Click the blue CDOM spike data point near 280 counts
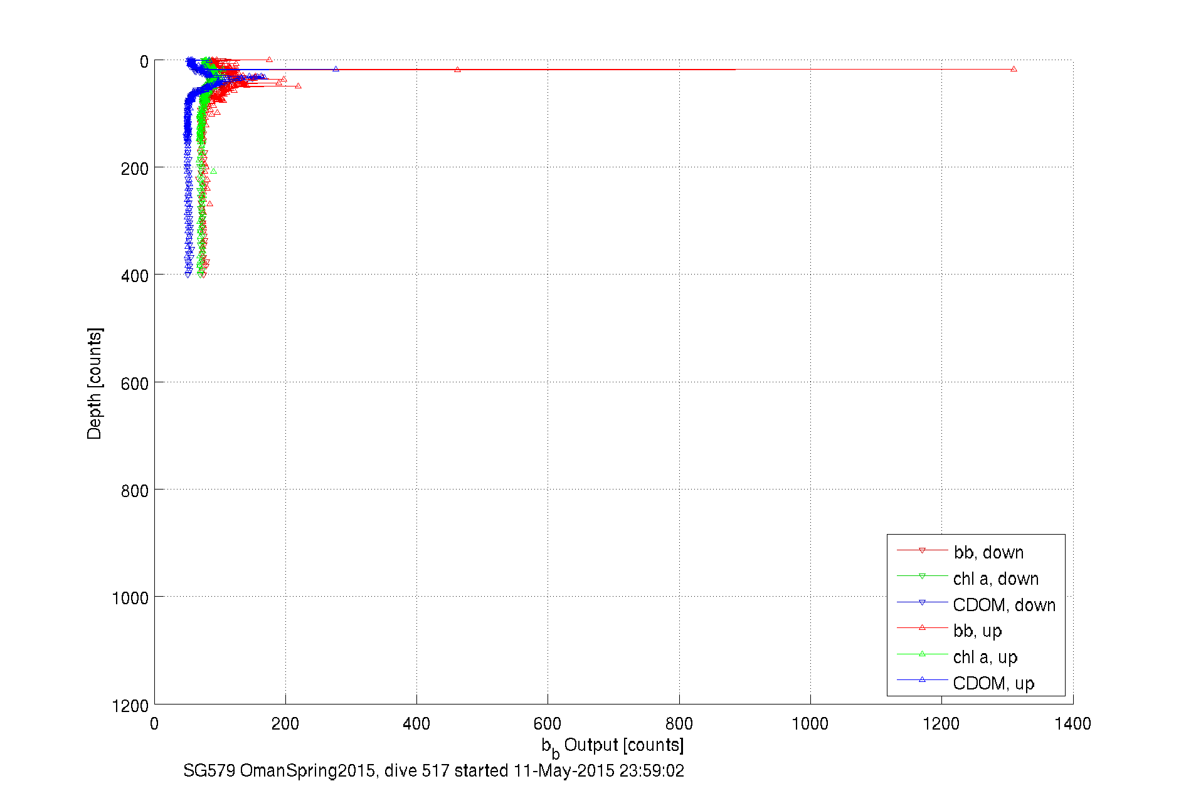The width and height of the screenshot is (1186, 791). pyautogui.click(x=336, y=69)
